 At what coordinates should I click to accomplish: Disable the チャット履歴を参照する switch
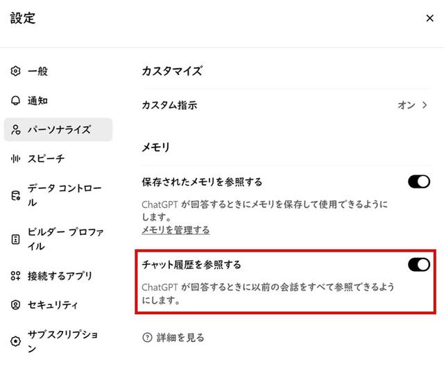click(x=419, y=264)
